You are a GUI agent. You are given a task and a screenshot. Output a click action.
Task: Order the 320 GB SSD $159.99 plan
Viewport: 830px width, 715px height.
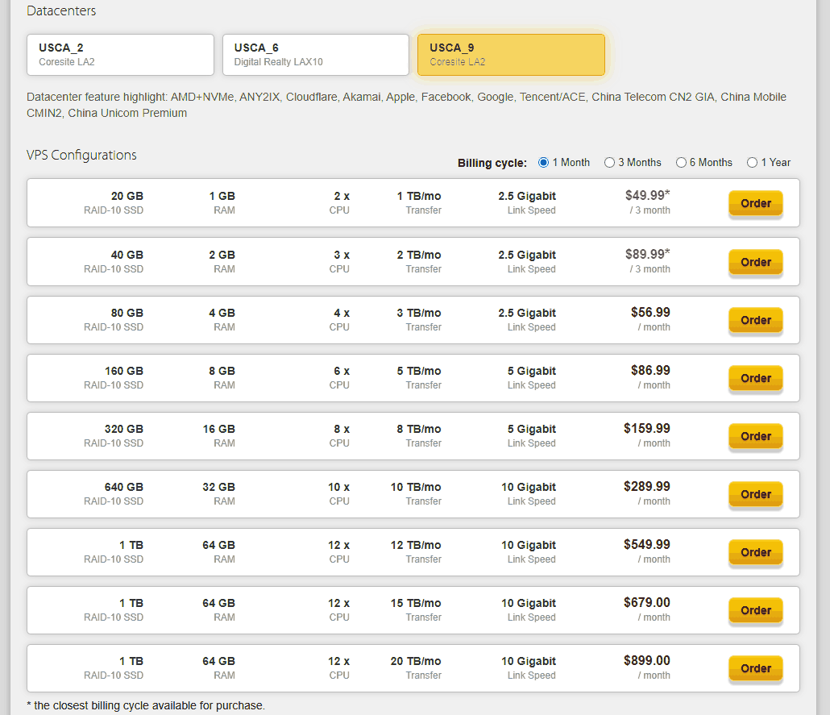(x=755, y=436)
